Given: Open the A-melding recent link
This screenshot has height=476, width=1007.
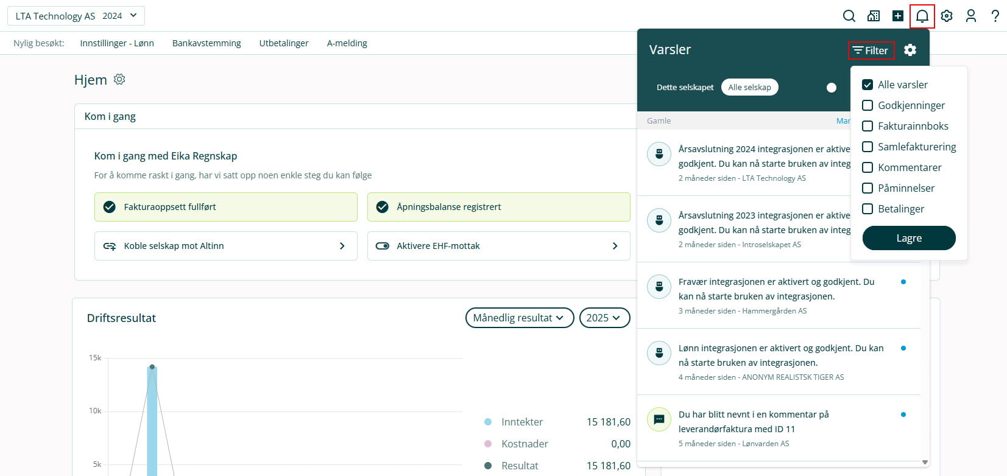Looking at the screenshot, I should click(x=347, y=43).
